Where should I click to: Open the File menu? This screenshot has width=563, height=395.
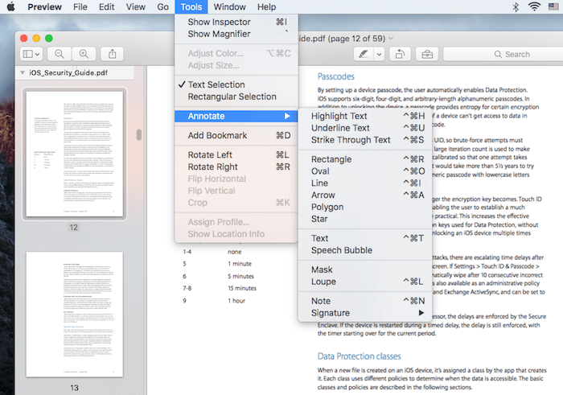[80, 6]
